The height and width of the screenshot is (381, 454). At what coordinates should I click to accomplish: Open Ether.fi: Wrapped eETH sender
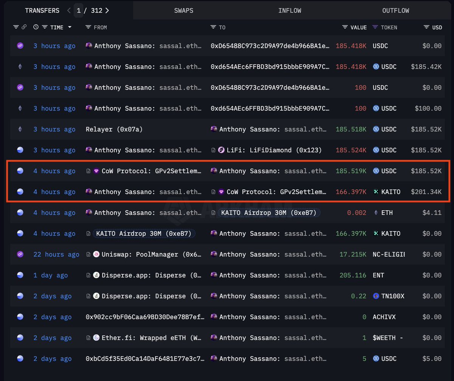151,338
